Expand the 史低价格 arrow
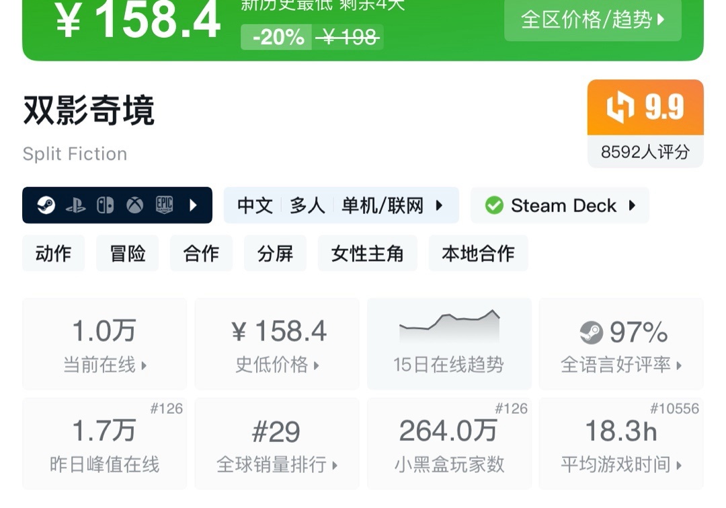 pyautogui.click(x=316, y=366)
